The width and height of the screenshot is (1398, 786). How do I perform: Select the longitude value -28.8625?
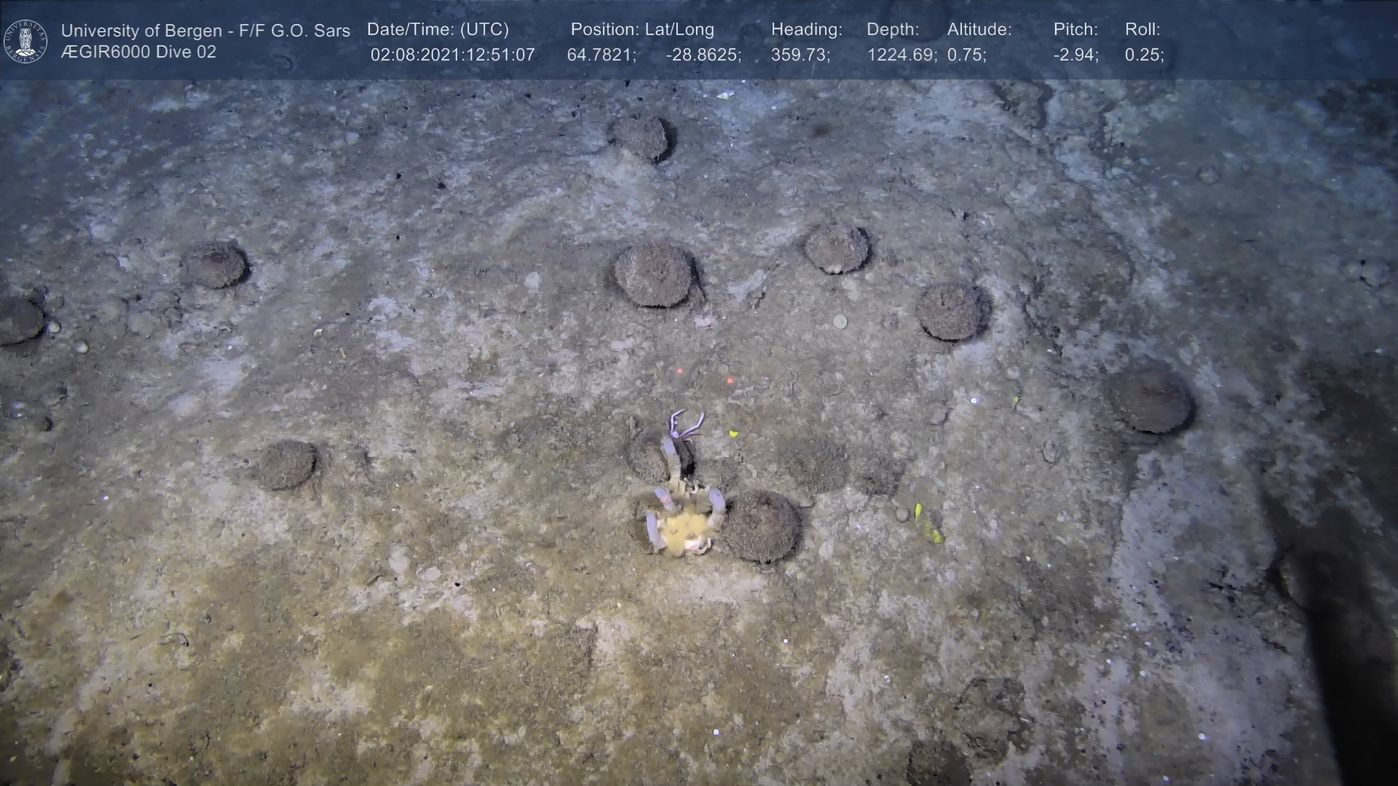pos(703,55)
